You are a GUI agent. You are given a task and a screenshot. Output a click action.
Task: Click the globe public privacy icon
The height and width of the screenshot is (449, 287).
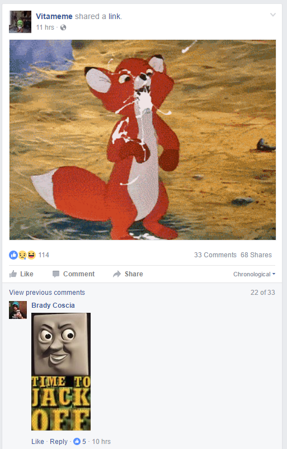(x=63, y=27)
